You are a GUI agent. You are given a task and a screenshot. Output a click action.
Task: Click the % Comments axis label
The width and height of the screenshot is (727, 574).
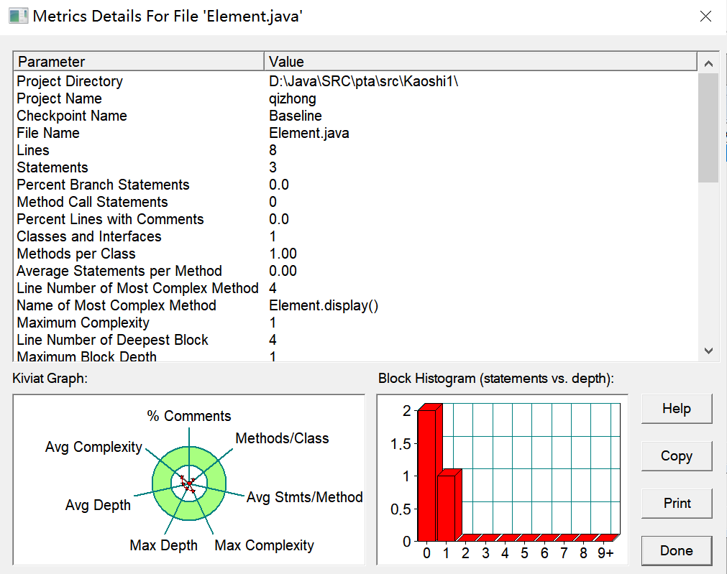[x=189, y=416]
